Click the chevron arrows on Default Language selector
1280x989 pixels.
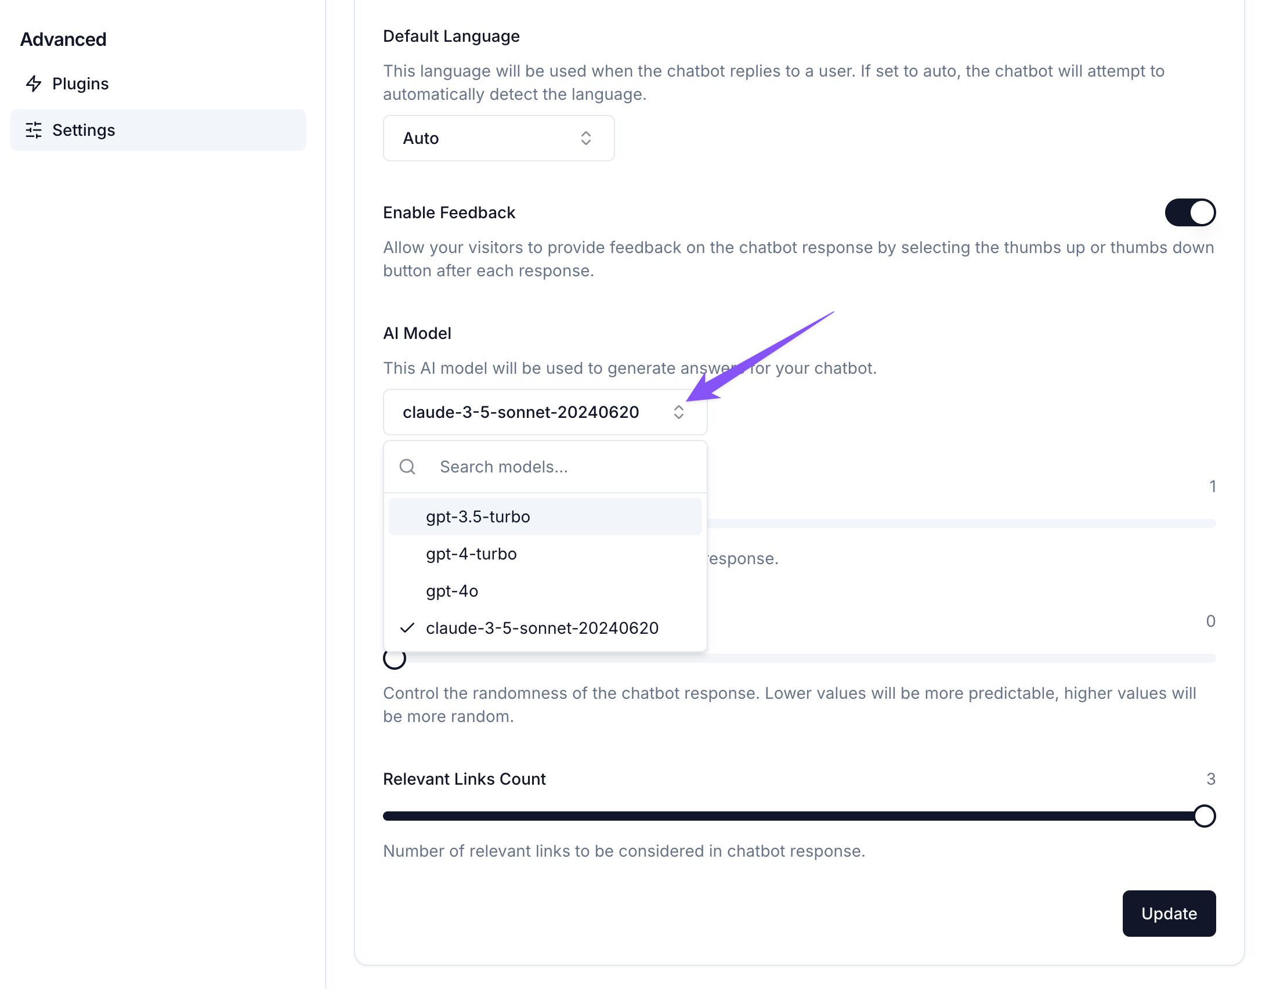click(x=585, y=138)
